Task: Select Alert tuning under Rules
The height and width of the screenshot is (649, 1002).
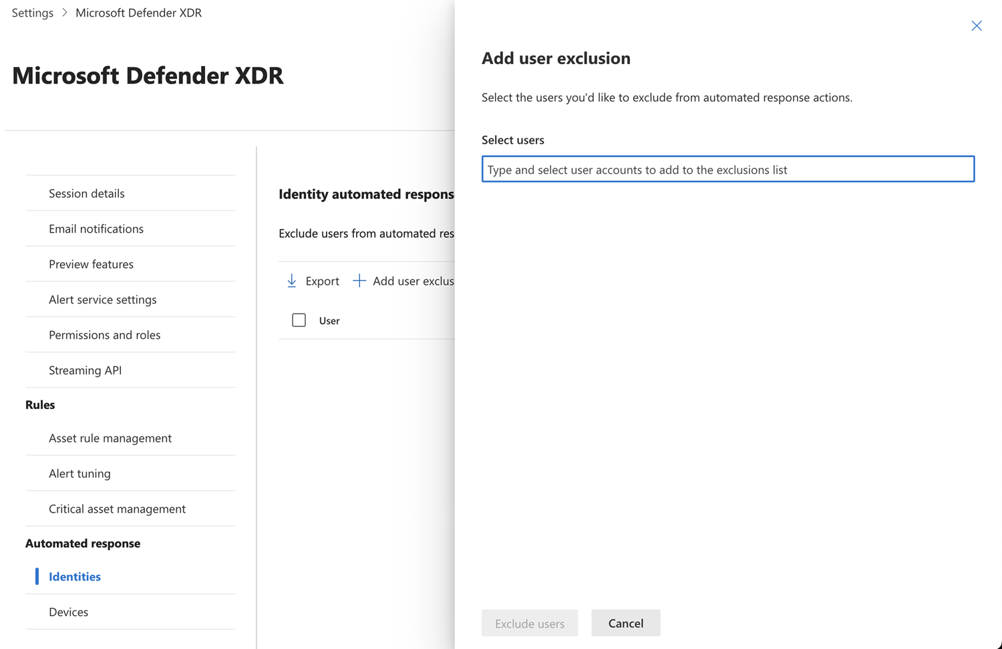Action: coord(130,473)
